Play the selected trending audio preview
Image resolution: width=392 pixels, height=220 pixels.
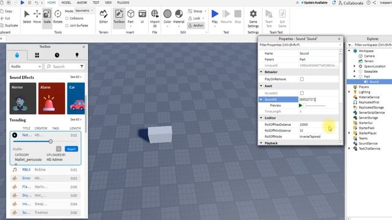click(x=15, y=135)
